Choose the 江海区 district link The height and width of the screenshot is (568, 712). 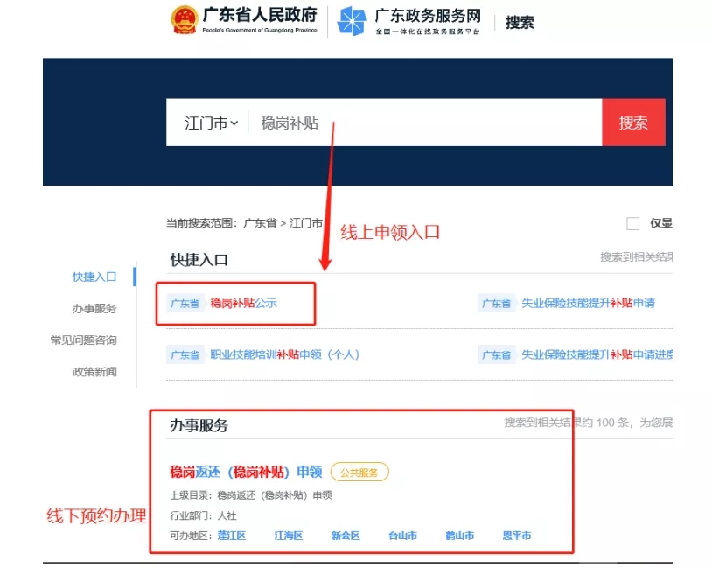[289, 536]
